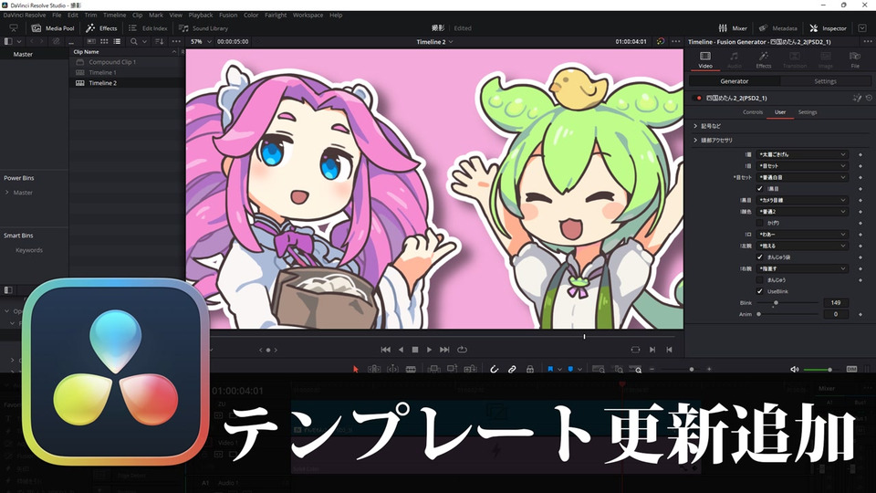Open the Media Pool panel
The image size is (876, 493).
point(53,28)
